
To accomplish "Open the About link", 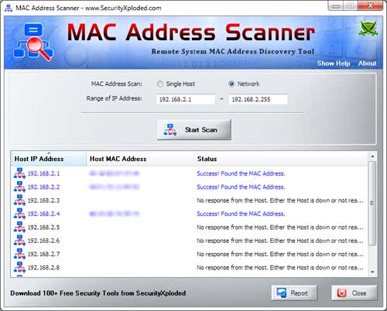I will 367,63.
